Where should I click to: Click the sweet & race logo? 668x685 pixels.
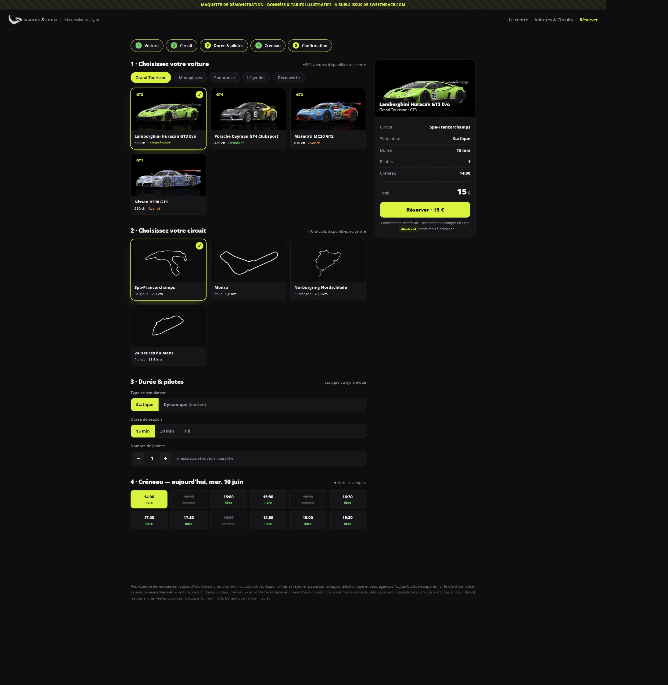tap(33, 20)
